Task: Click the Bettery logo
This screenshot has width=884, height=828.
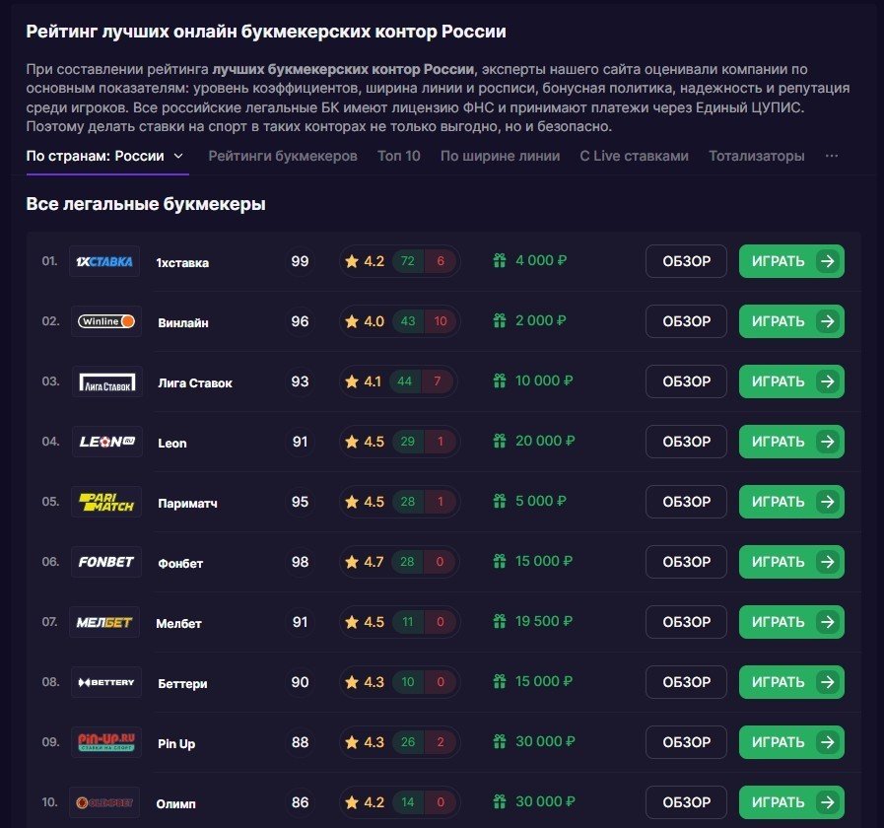Action: click(106, 682)
